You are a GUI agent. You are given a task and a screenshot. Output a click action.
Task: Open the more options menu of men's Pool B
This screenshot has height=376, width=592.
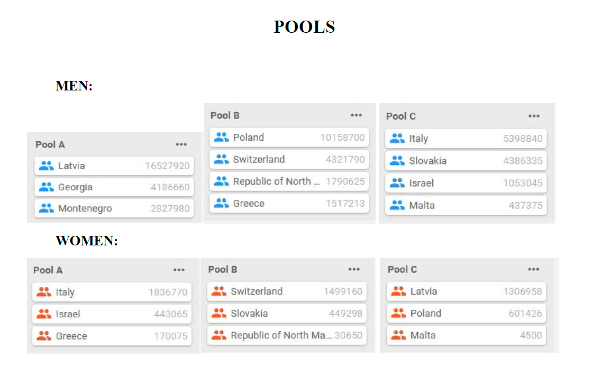click(x=356, y=115)
